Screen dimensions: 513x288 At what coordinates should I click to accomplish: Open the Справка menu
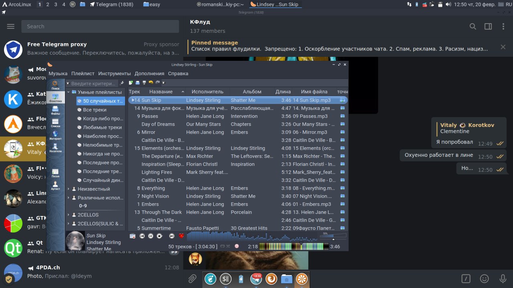coord(178,74)
